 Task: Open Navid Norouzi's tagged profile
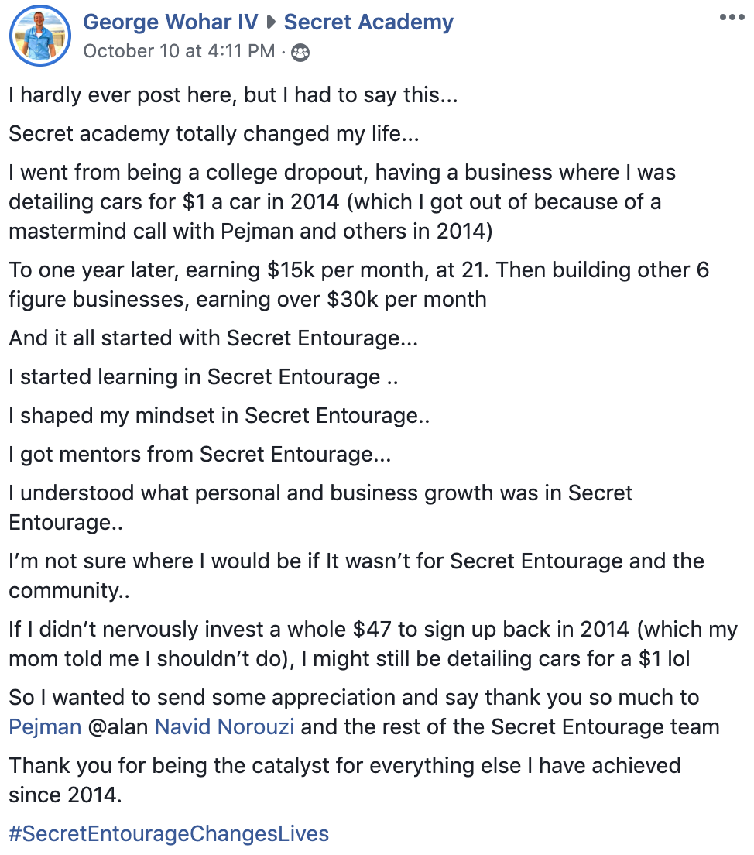(224, 727)
